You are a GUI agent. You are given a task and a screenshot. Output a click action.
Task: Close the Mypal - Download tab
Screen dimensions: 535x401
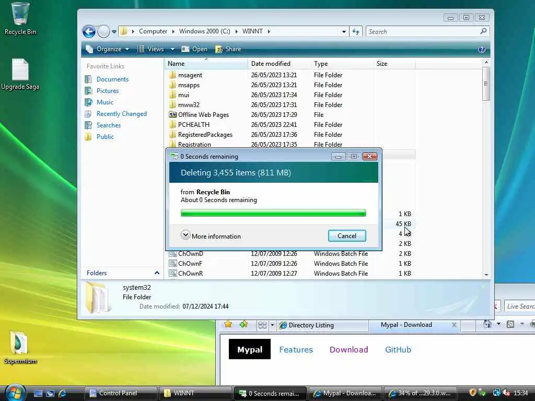(454, 325)
